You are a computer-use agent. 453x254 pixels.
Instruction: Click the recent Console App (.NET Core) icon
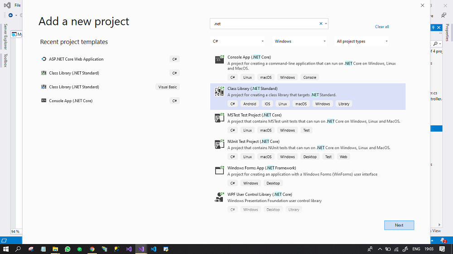coord(43,101)
